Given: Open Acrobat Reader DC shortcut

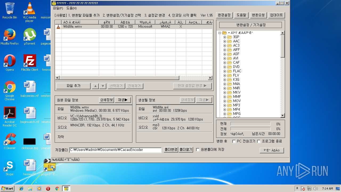Looking at the screenshot, I should pos(10,117).
